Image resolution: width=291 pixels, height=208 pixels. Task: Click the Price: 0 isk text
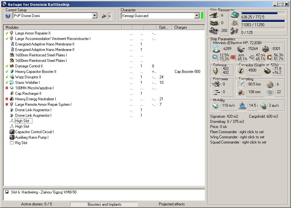(219, 127)
